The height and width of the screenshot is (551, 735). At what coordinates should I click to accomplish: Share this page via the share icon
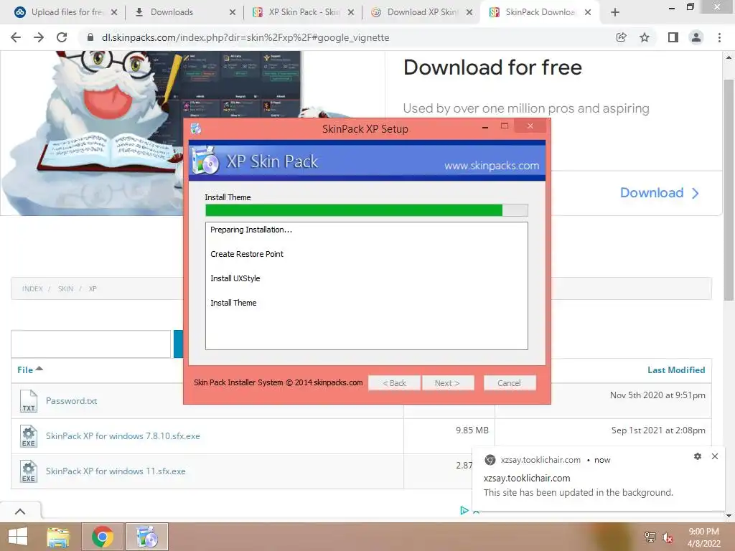(x=621, y=37)
